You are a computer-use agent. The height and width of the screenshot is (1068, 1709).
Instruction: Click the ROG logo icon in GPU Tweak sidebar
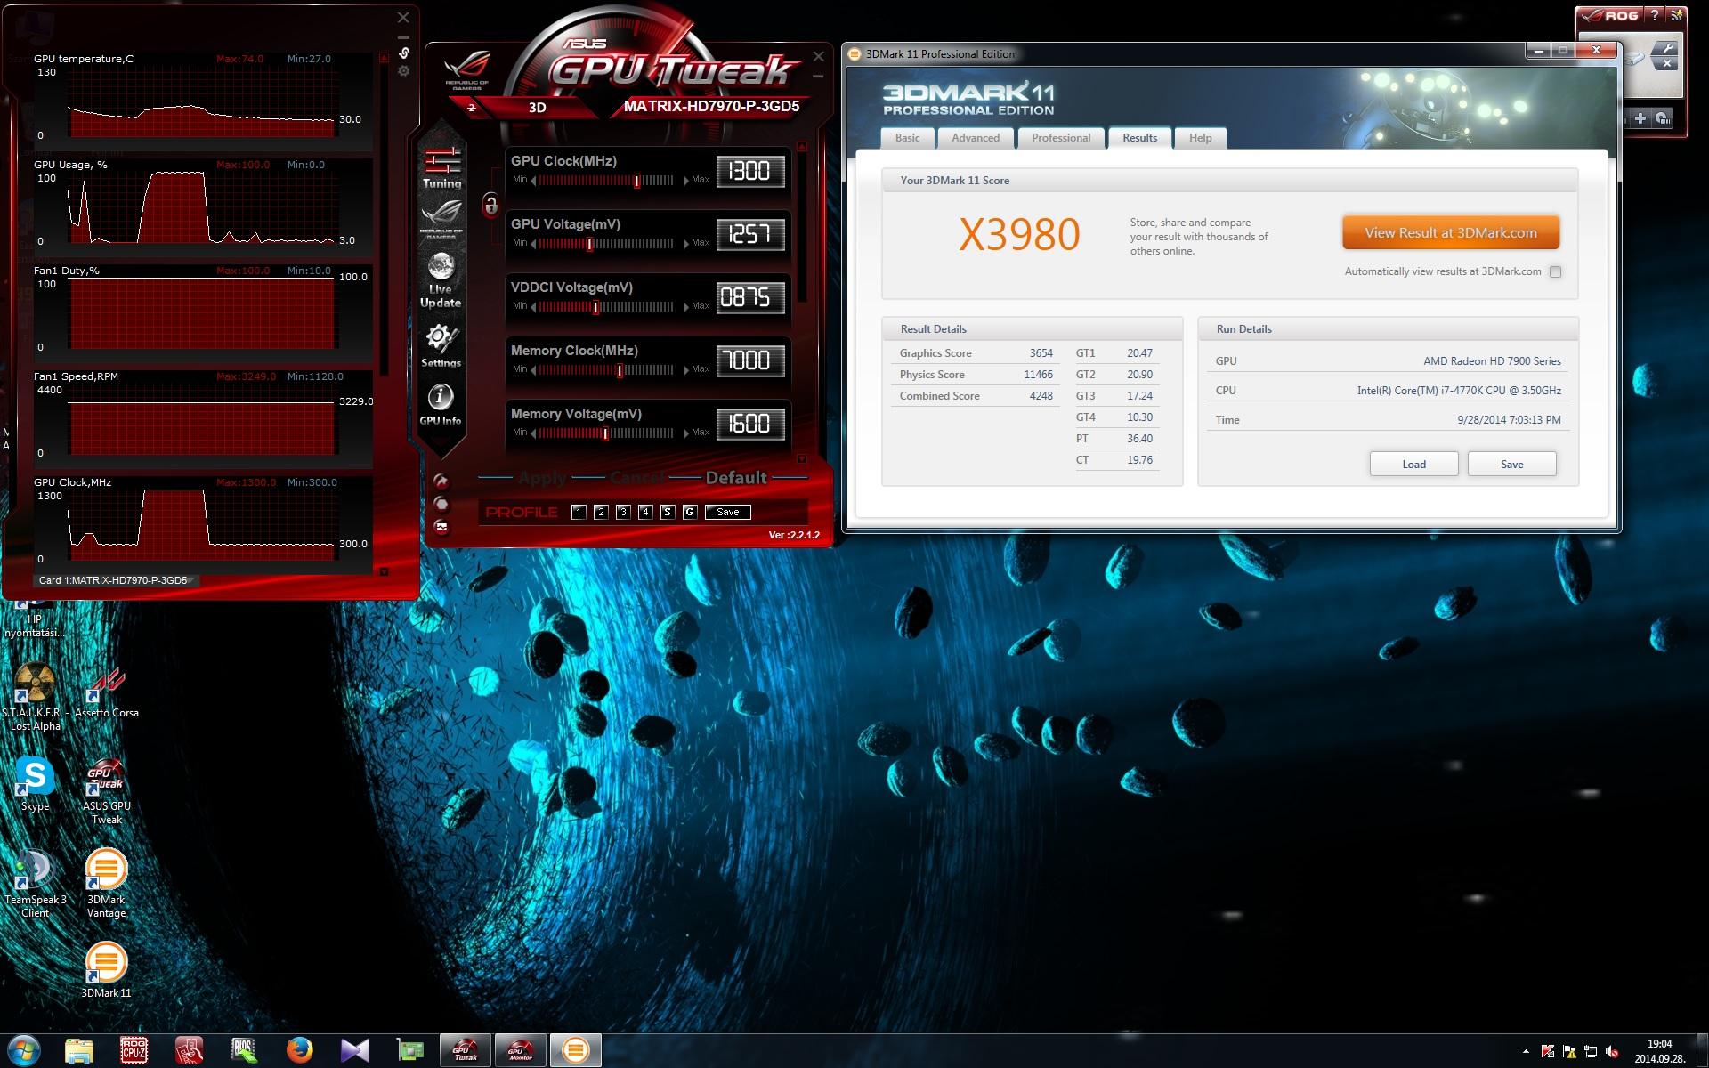pyautogui.click(x=441, y=218)
